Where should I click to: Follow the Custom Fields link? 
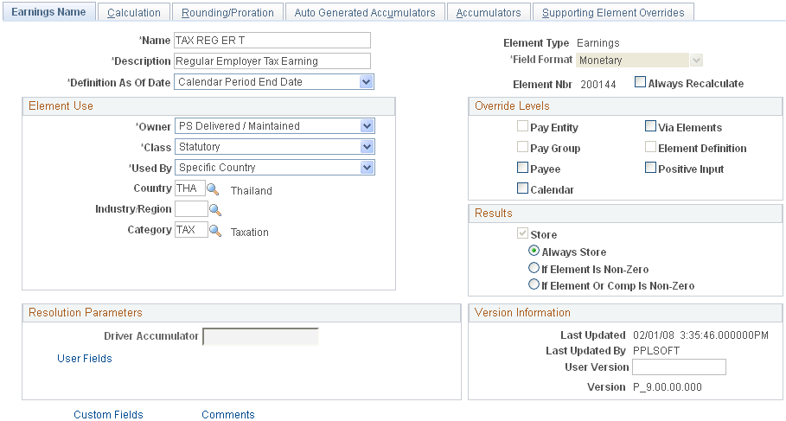[x=108, y=414]
